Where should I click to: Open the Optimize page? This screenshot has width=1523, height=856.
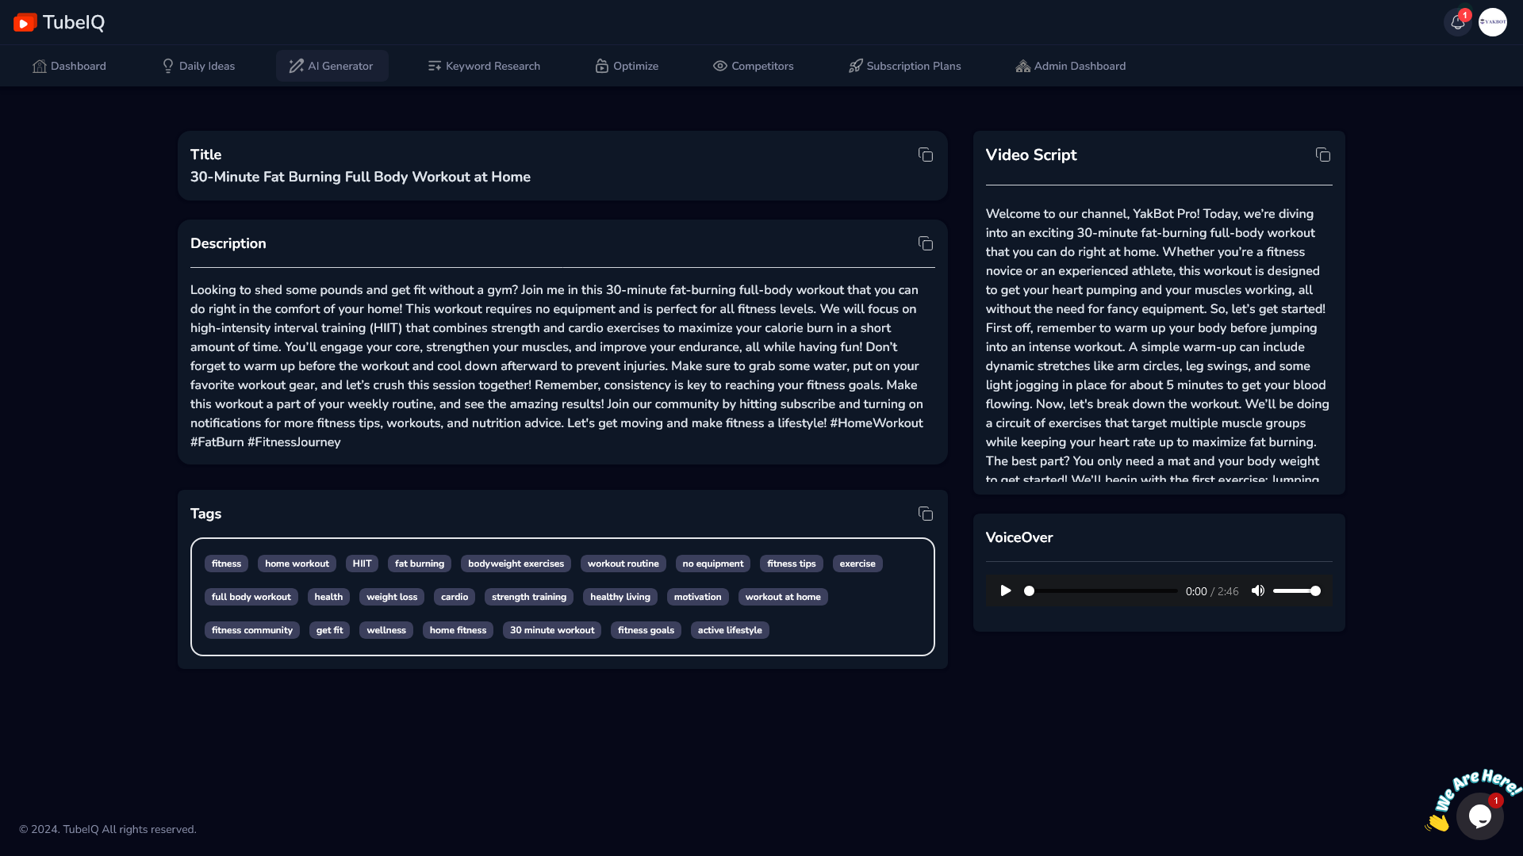(x=627, y=66)
